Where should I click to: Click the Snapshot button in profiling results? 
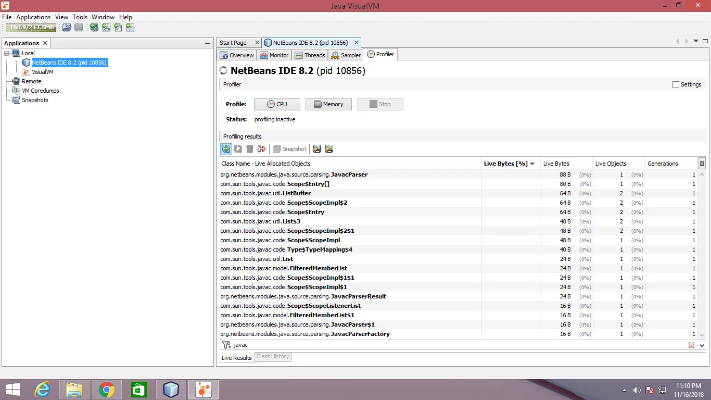(290, 149)
